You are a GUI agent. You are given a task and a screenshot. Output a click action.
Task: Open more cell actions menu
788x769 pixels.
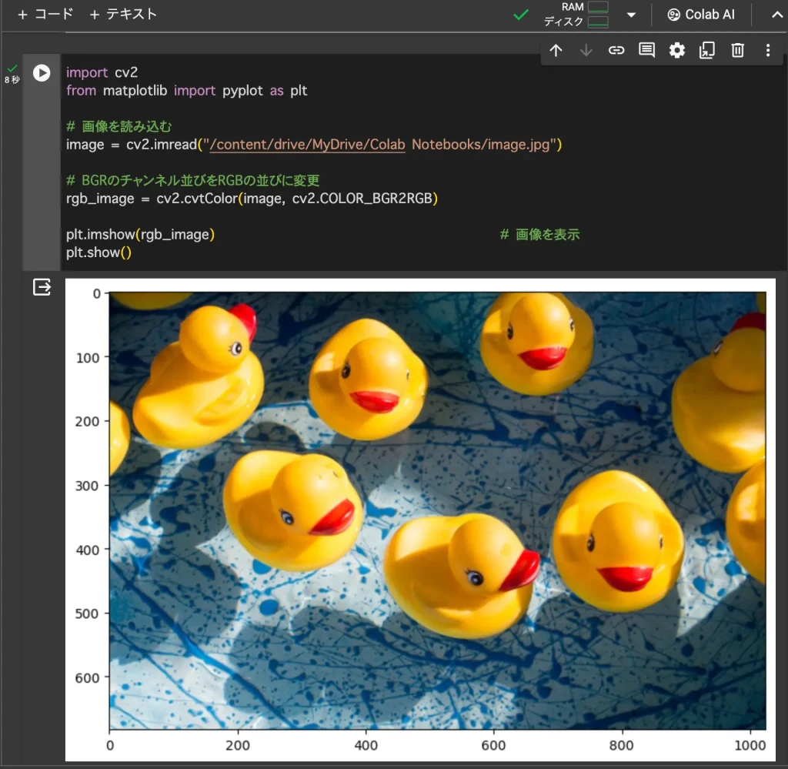tap(767, 50)
